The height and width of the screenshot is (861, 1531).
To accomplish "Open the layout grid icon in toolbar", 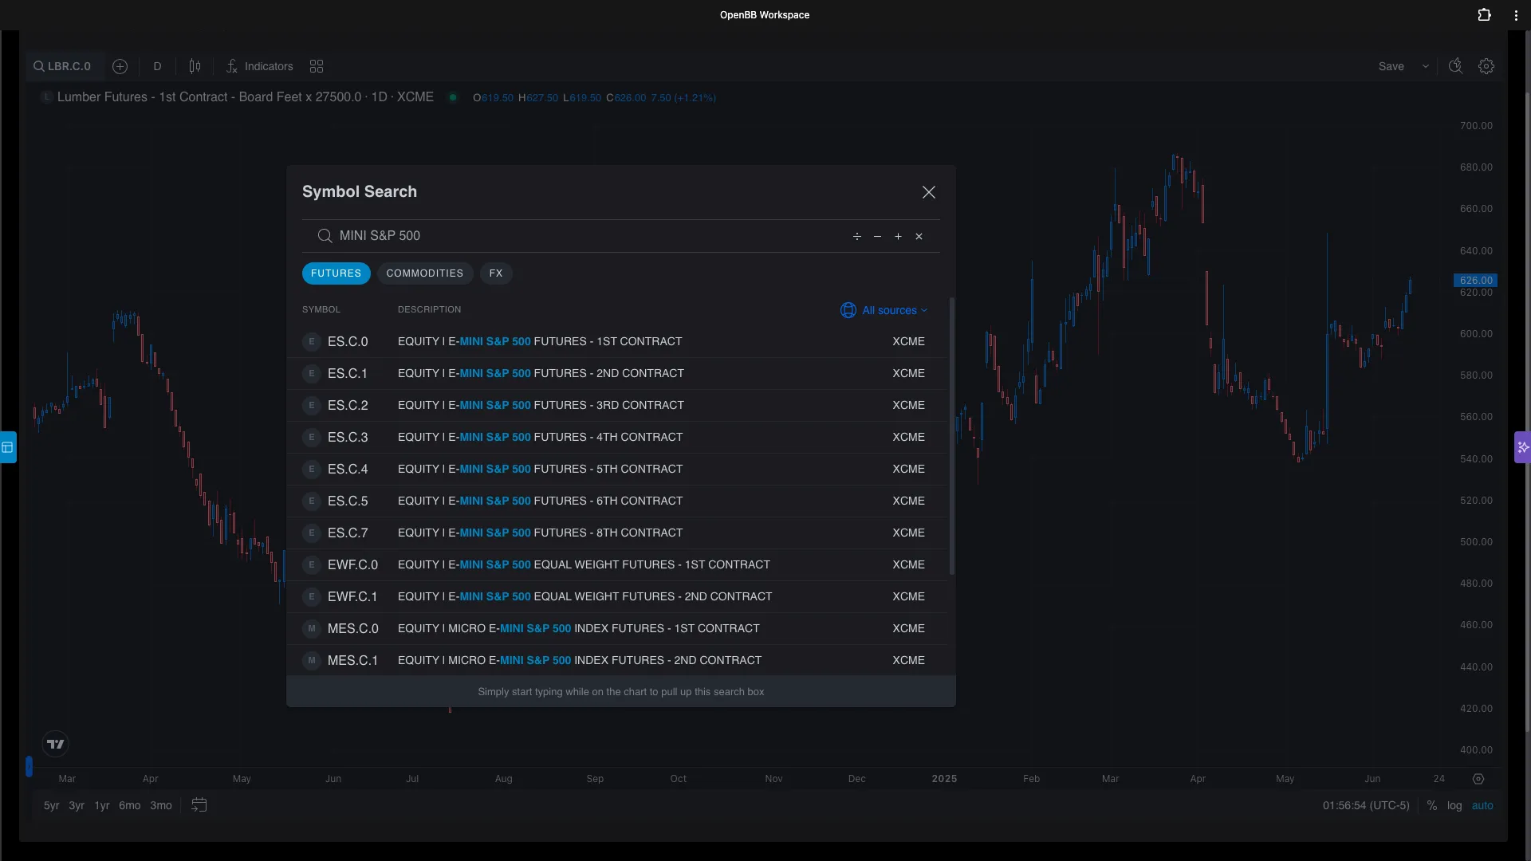I will pos(317,66).
